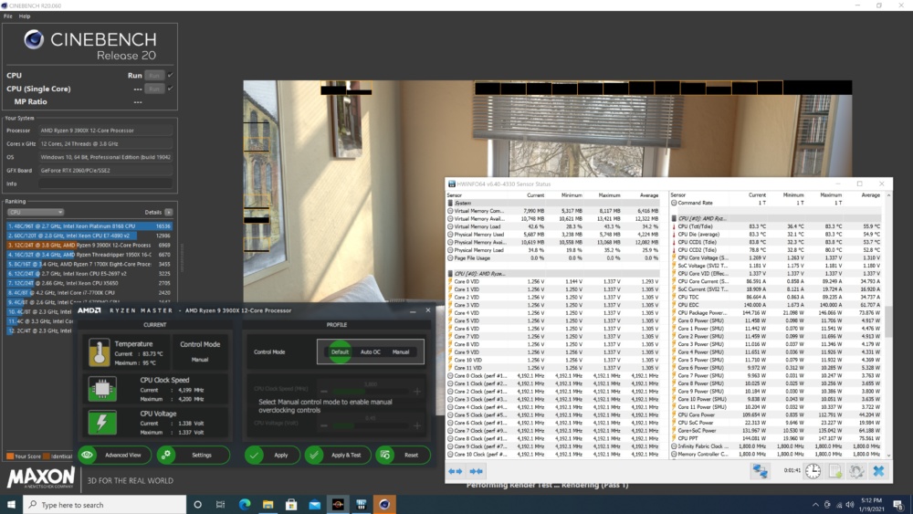Launch Microsoft Edge from taskbar
This screenshot has width=913, height=514.
click(x=245, y=505)
